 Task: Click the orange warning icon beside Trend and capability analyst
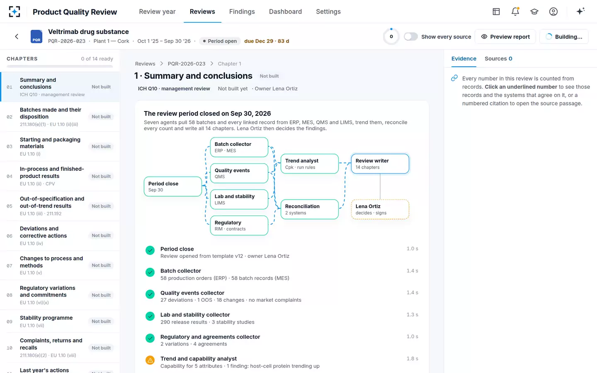point(150,360)
